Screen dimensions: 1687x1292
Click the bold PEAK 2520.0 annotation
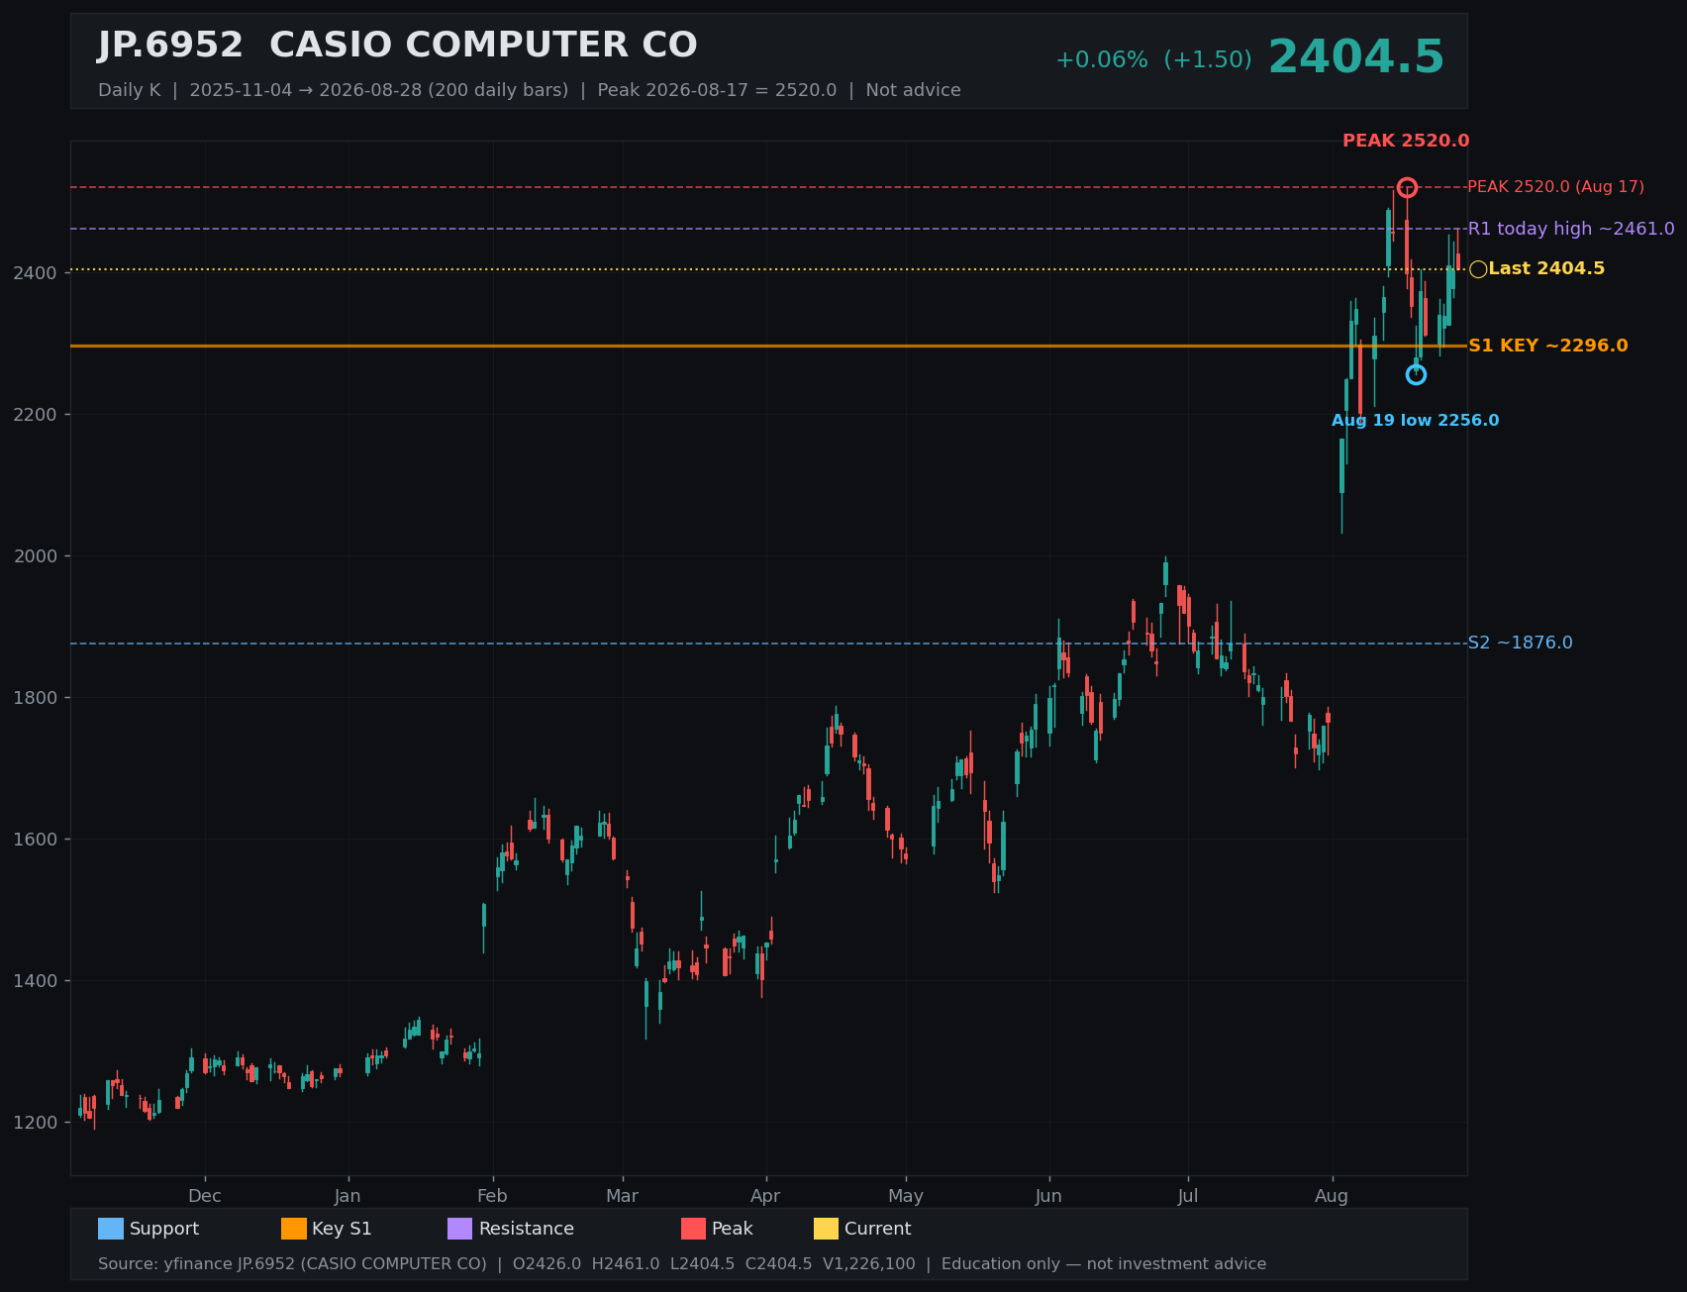point(1406,142)
